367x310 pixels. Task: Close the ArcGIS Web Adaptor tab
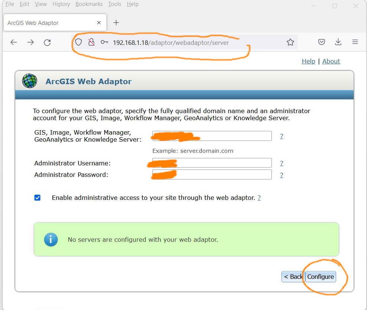tap(99, 23)
